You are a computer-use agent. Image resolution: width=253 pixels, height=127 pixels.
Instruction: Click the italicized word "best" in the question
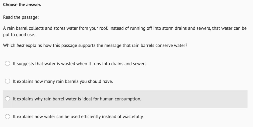pyautogui.click(x=20, y=45)
